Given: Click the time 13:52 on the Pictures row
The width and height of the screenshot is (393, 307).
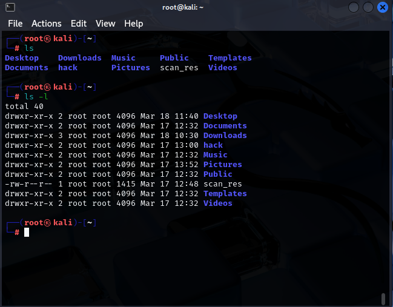Looking at the screenshot, I should pyautogui.click(x=187, y=165).
